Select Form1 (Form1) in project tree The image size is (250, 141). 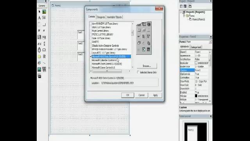point(198,19)
